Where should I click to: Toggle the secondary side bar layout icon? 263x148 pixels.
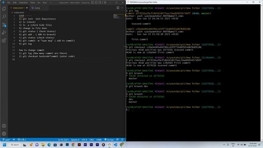tap(100, 2)
